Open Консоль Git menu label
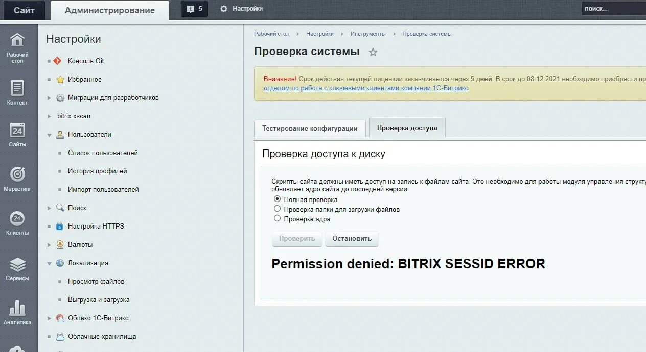 coord(86,61)
